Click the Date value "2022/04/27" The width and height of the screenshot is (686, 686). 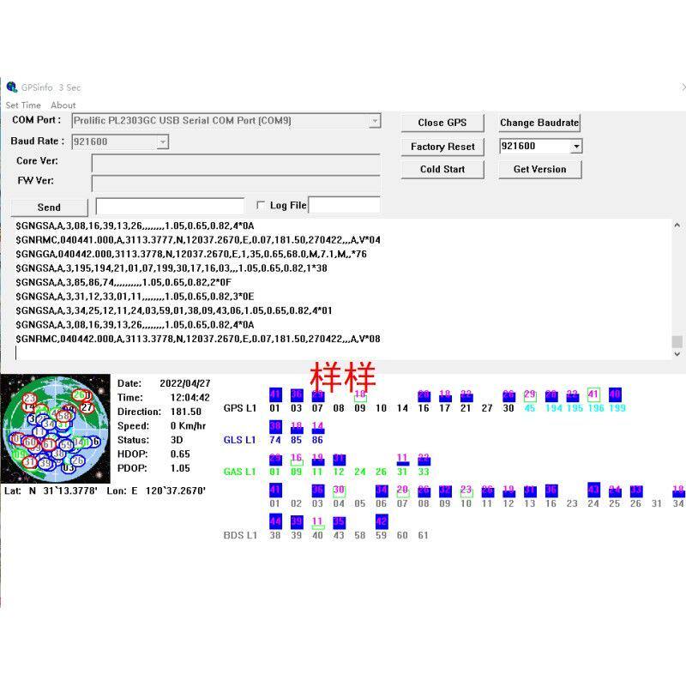click(185, 383)
